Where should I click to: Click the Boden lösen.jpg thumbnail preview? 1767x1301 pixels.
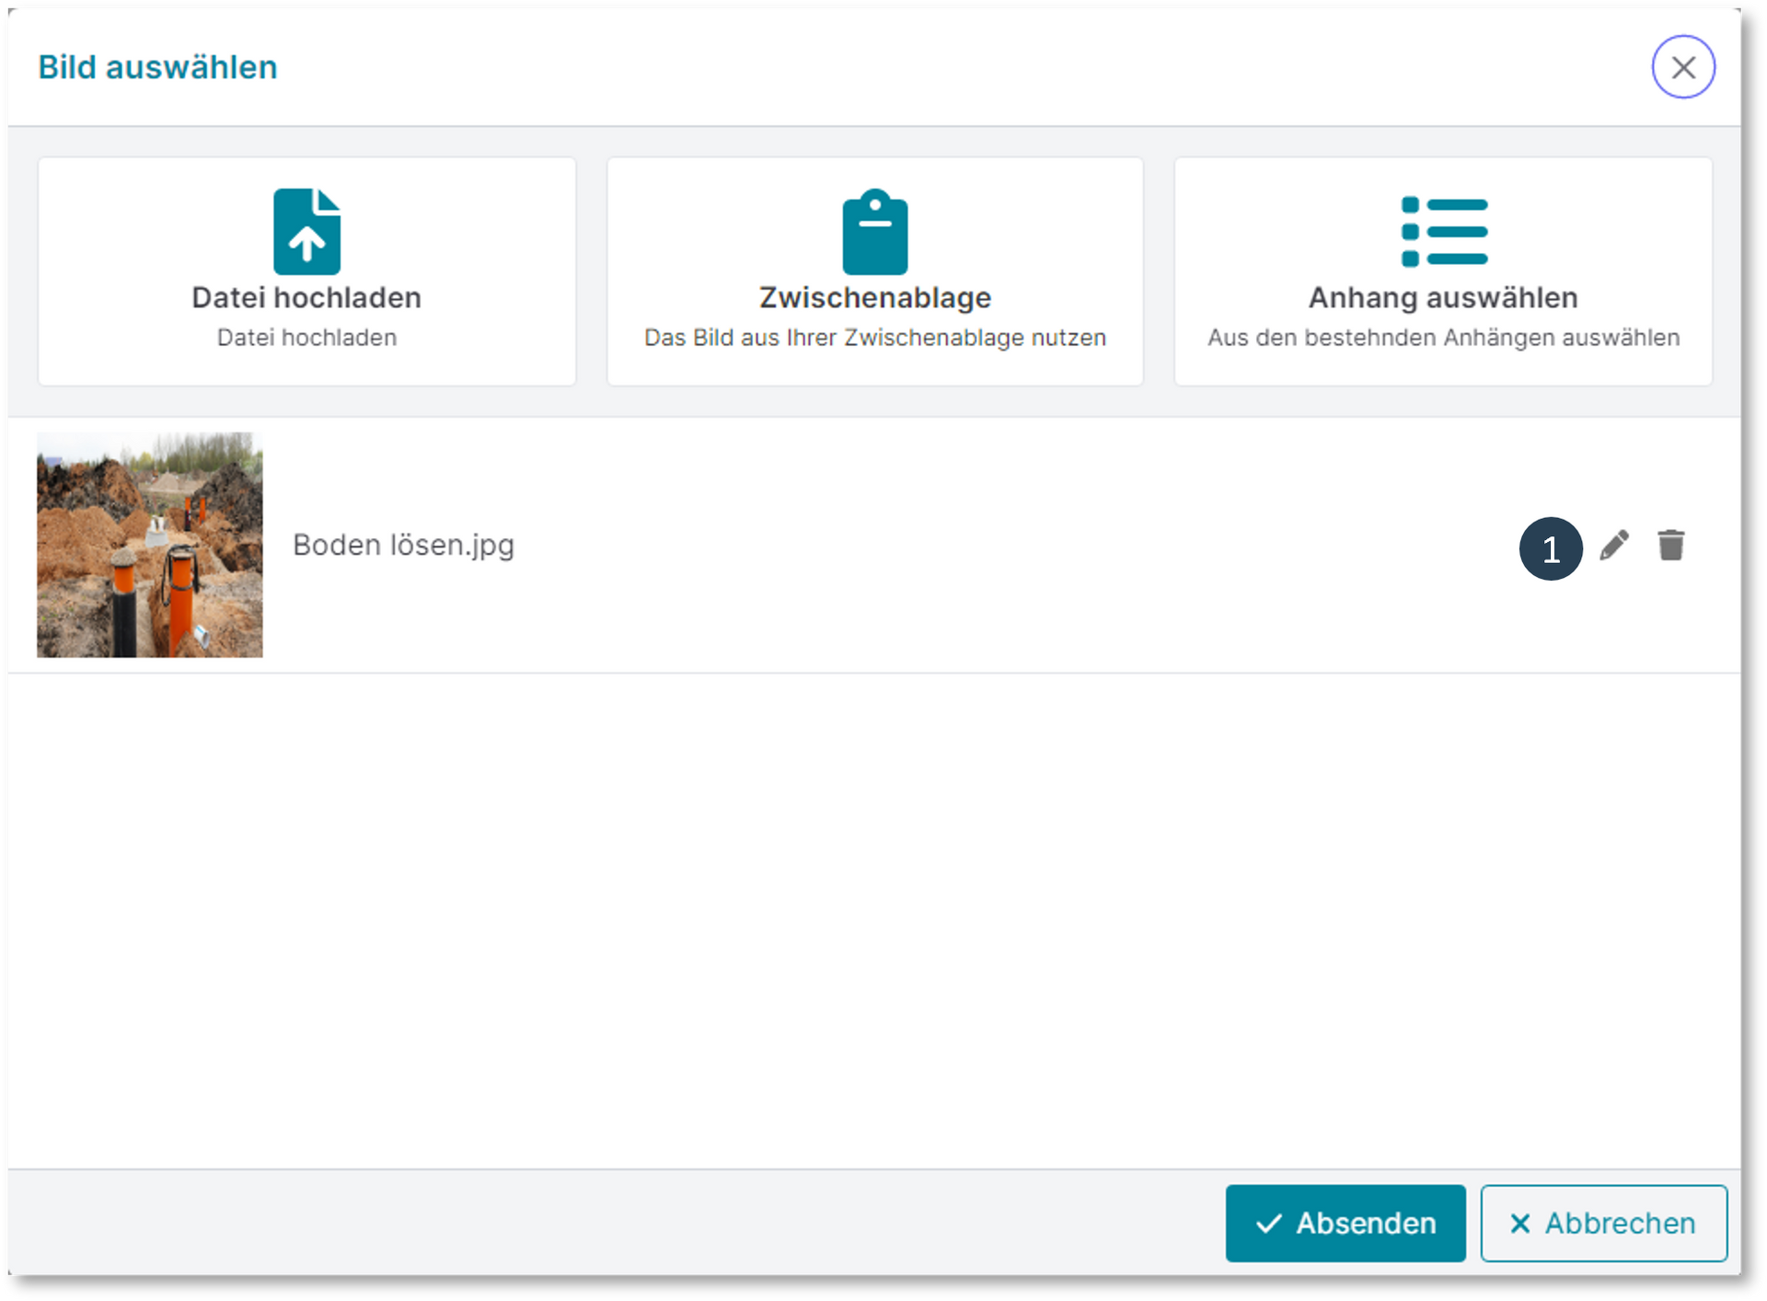149,545
